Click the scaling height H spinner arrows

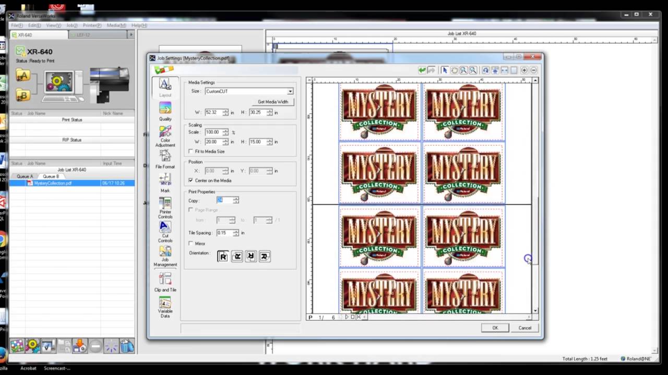point(269,142)
